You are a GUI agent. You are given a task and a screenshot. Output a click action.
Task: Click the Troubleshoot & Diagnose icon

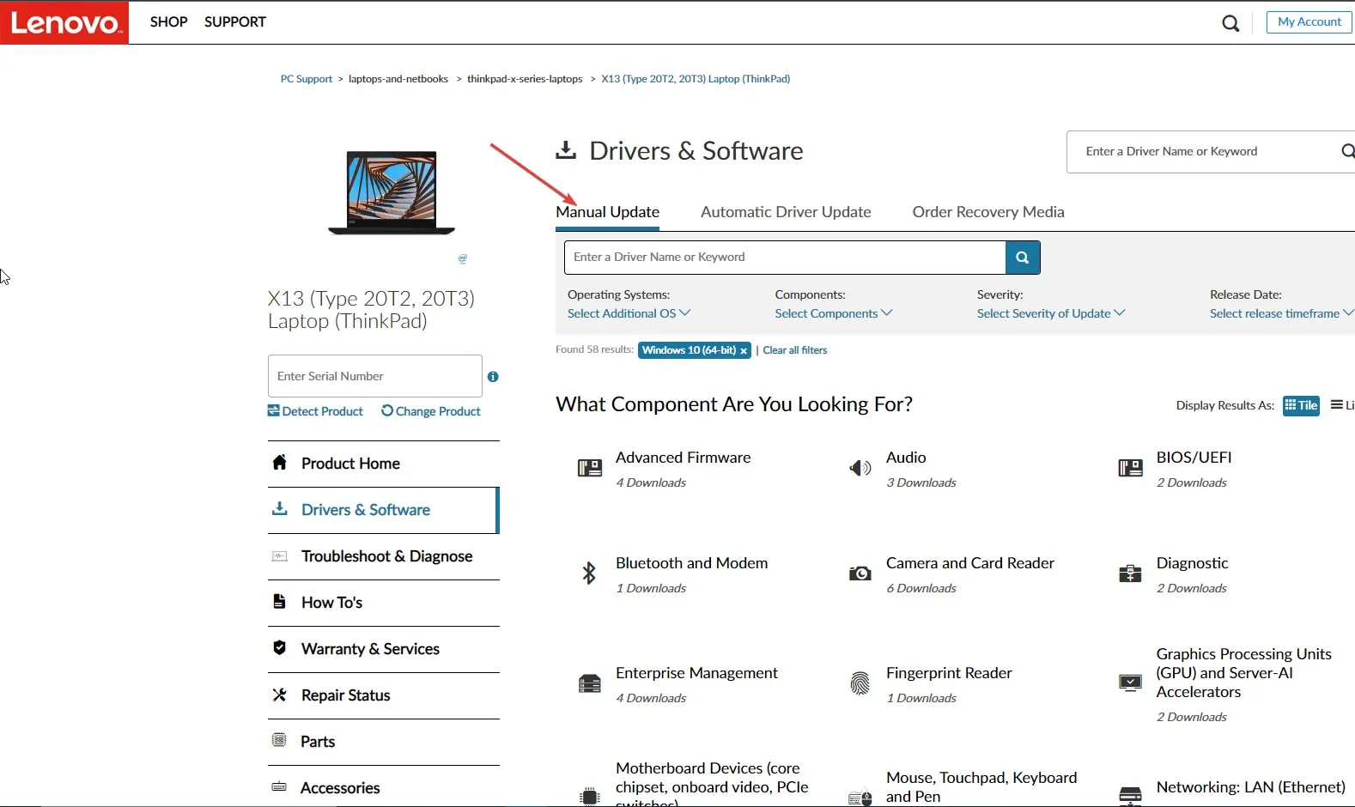[x=279, y=556]
